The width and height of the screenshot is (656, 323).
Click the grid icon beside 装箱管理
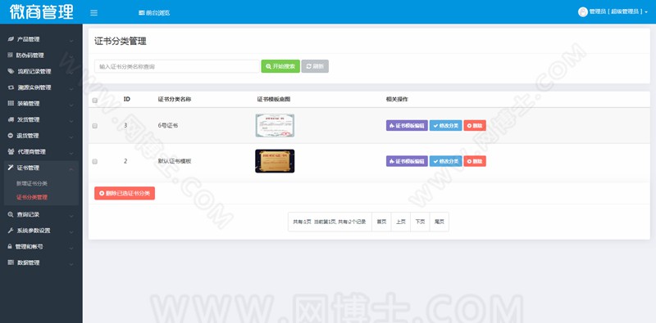pyautogui.click(x=11, y=104)
